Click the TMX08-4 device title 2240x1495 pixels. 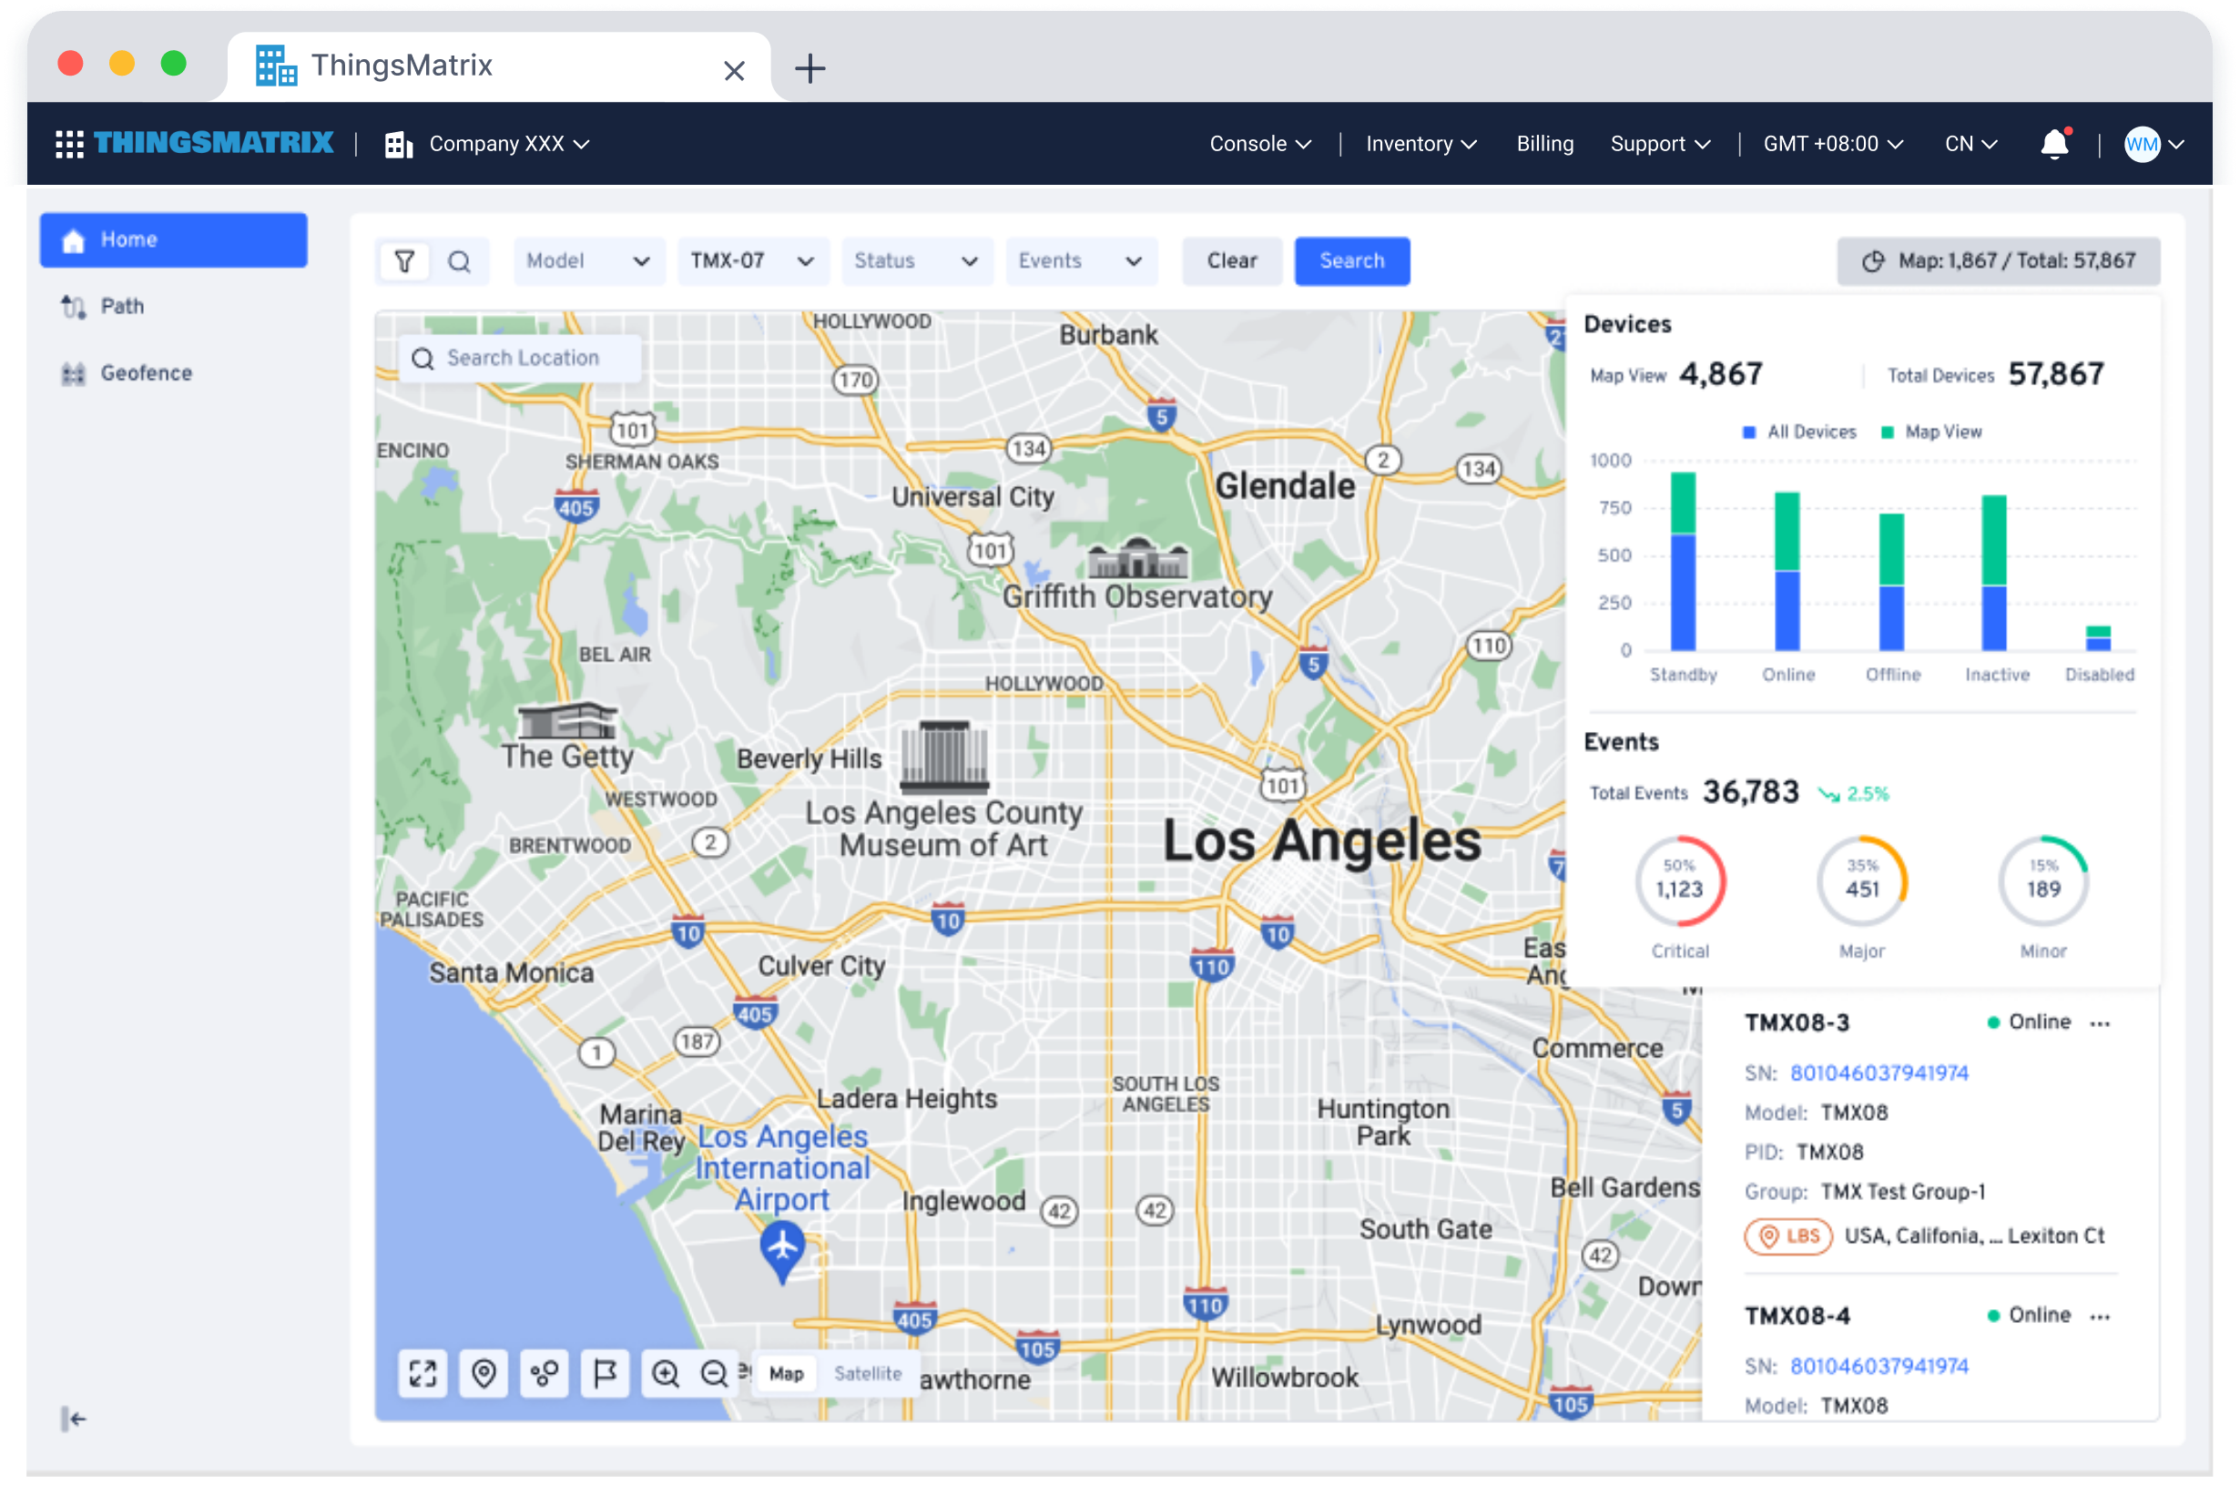coord(1797,1317)
